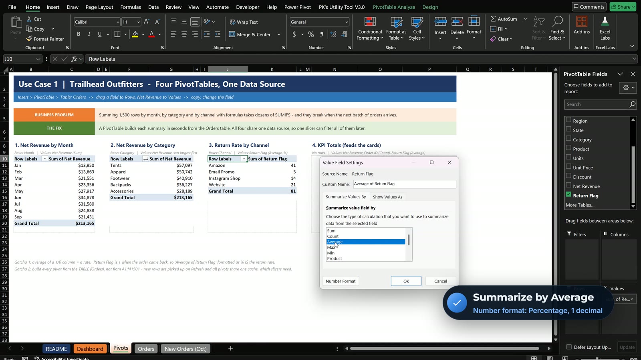Click OK in Value Field Settings
Screen dimensions: 641x360
(x=406, y=281)
